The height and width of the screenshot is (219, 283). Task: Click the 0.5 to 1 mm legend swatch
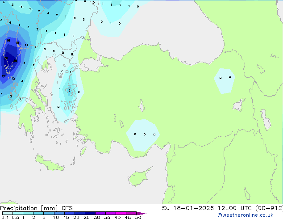tap(18, 213)
